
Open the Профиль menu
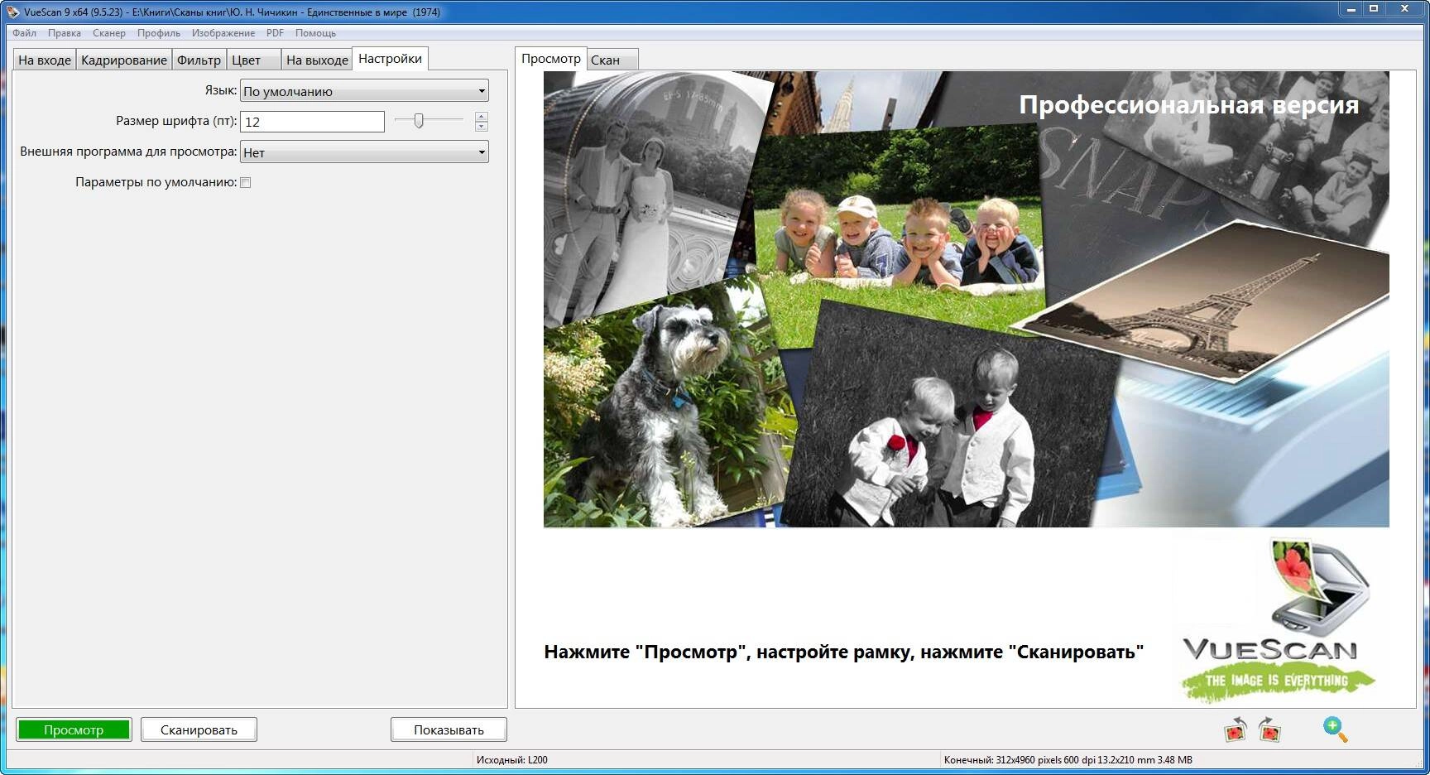click(x=159, y=33)
